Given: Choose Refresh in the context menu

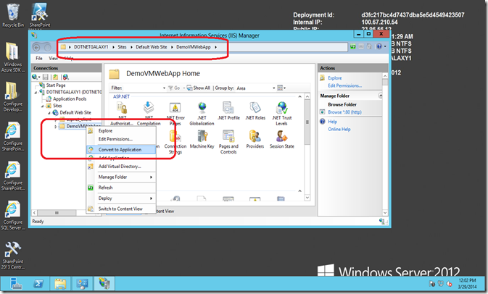Looking at the screenshot, I should pos(121,188).
